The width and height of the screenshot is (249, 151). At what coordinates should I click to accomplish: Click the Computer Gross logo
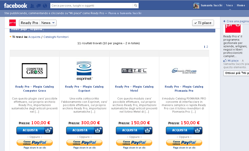tap(35, 71)
